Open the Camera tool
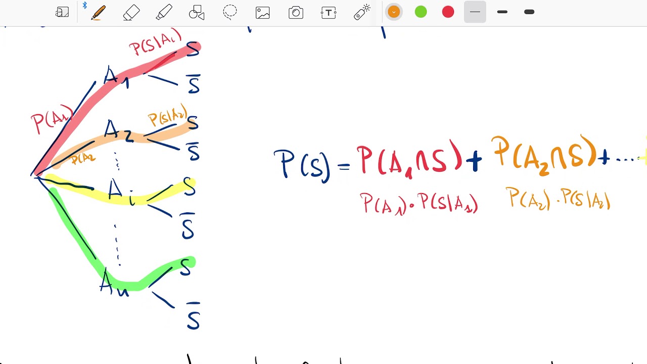 296,13
